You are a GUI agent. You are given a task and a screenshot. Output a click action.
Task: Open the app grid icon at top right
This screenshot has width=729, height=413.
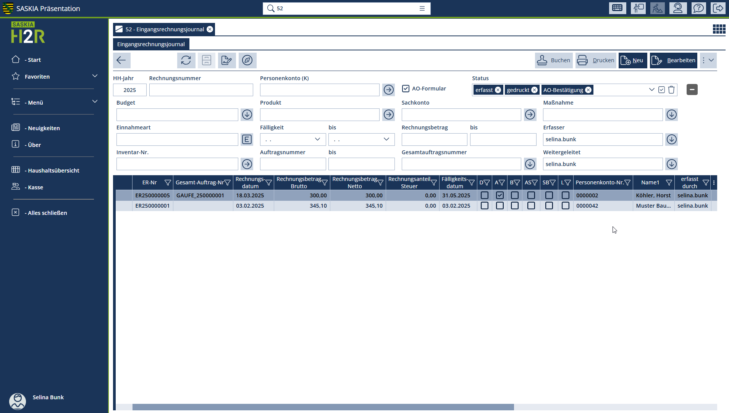tap(719, 29)
